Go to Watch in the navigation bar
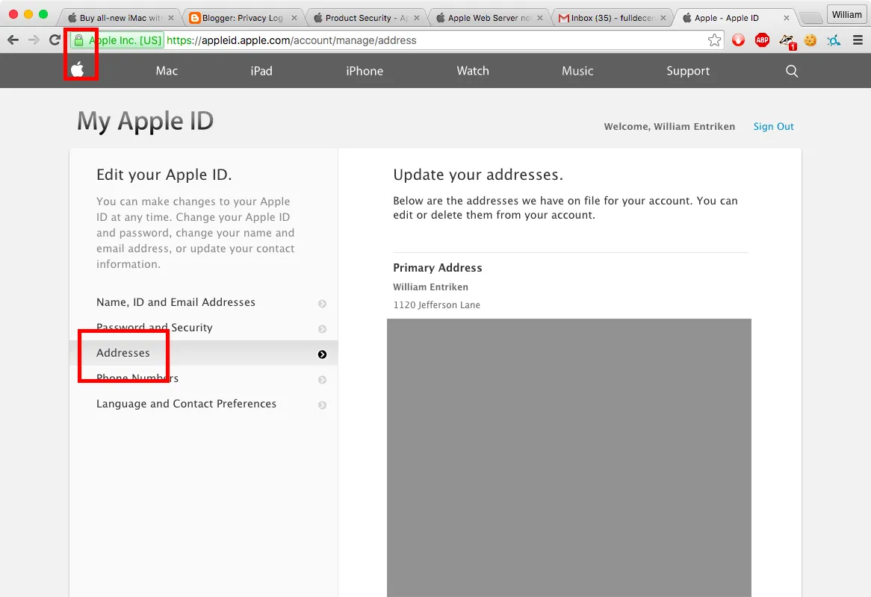Viewport: 871px width, 597px height. 473,71
